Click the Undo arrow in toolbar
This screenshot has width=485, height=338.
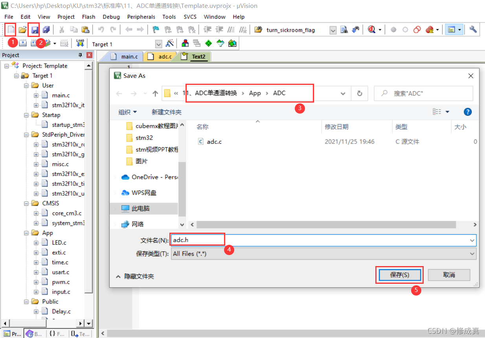tap(101, 29)
